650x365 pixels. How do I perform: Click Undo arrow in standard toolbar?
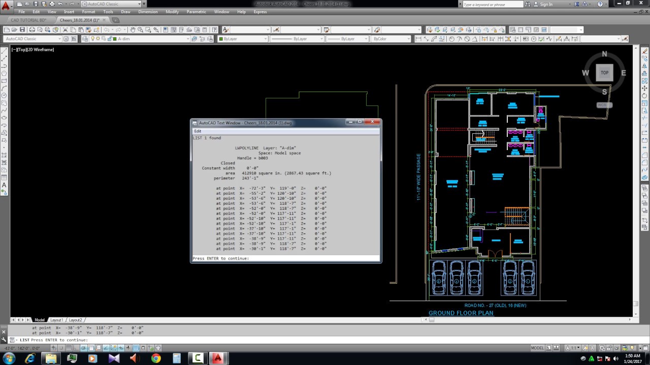point(107,29)
